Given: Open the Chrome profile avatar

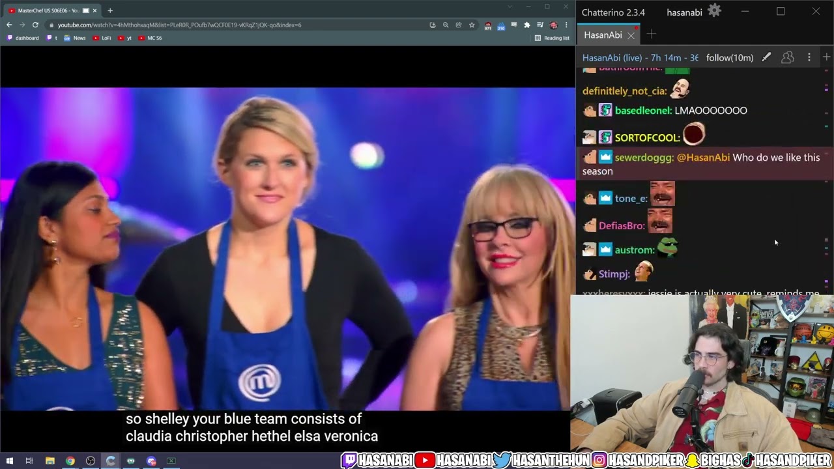Looking at the screenshot, I should click(553, 25).
